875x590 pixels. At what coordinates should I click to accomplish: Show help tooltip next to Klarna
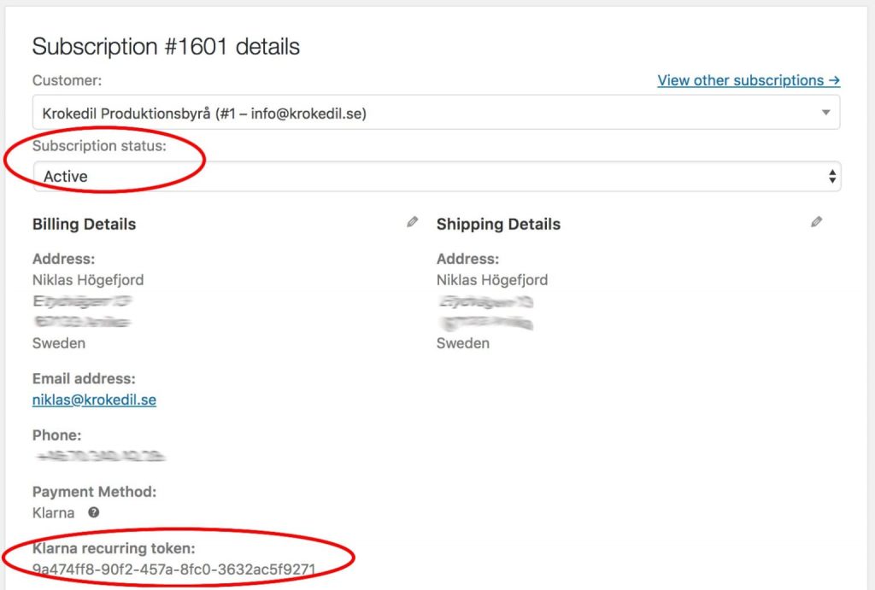point(94,513)
